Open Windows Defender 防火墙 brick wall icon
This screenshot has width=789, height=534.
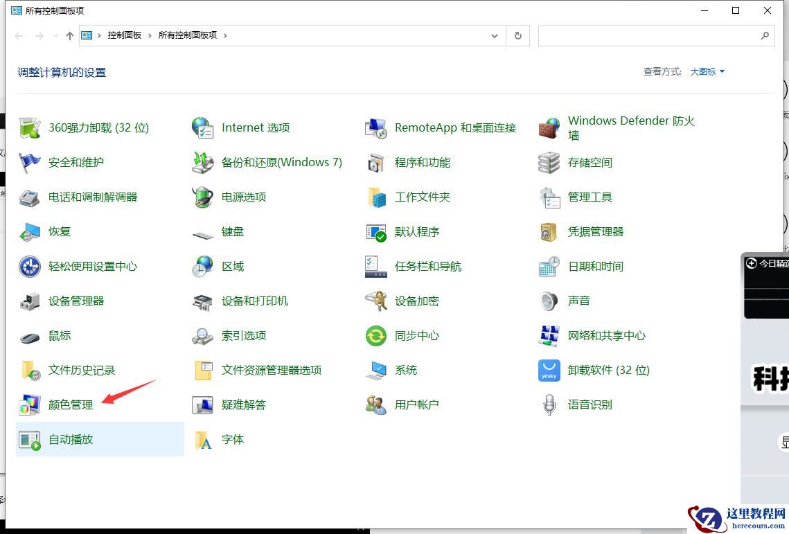pos(549,128)
